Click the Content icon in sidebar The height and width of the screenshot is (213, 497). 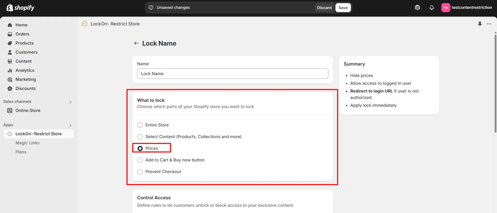tap(10, 61)
